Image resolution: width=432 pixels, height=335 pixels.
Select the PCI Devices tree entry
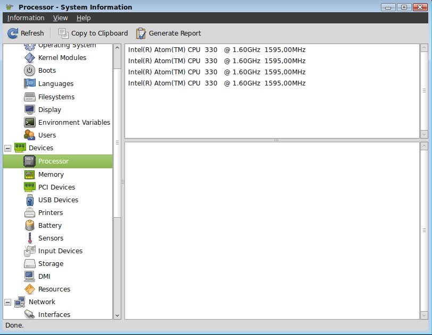[x=57, y=187]
